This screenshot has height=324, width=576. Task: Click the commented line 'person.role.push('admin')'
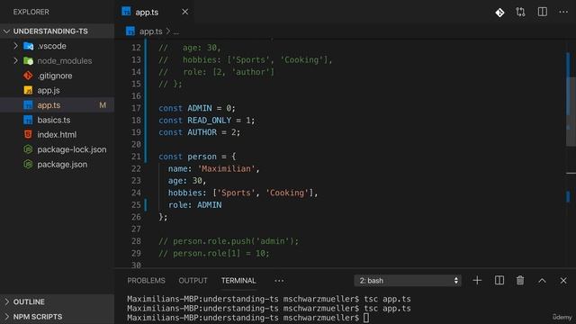[229, 241]
